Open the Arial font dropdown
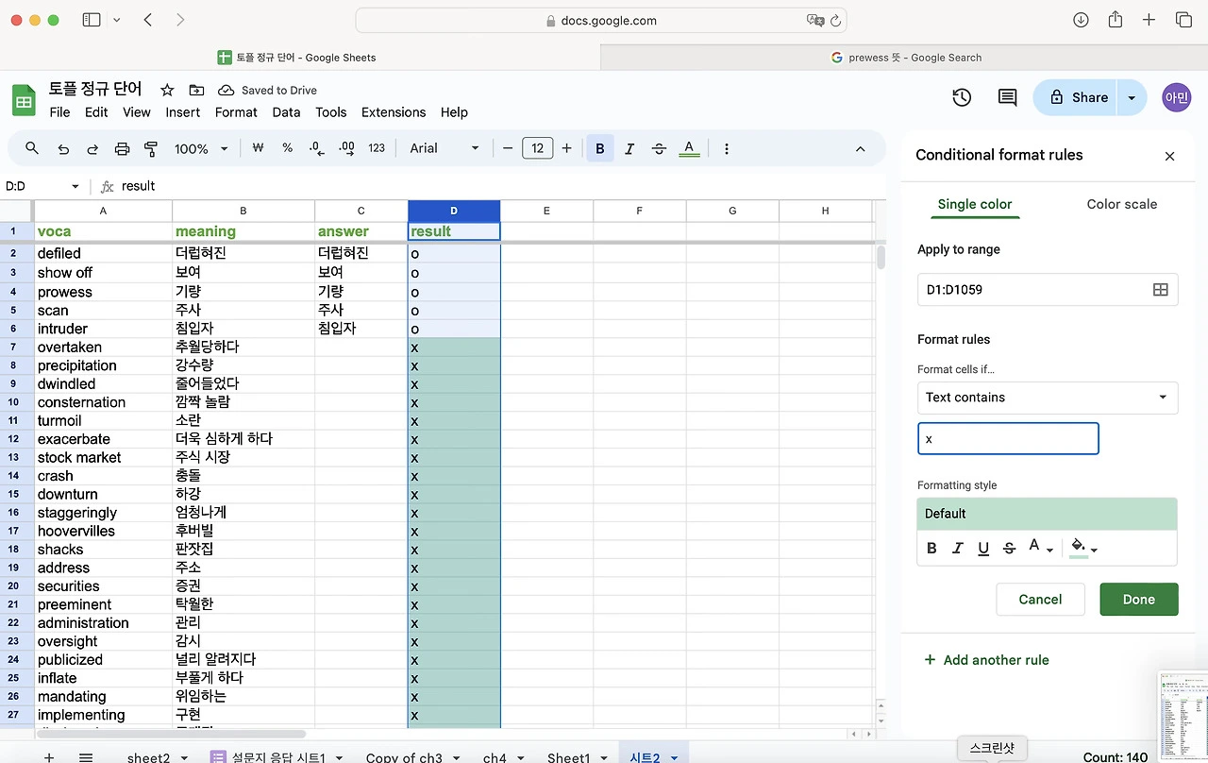Viewport: 1208px width, 763px height. point(445,148)
